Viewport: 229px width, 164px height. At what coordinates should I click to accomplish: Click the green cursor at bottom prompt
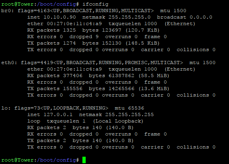pyautogui.click(x=84, y=160)
